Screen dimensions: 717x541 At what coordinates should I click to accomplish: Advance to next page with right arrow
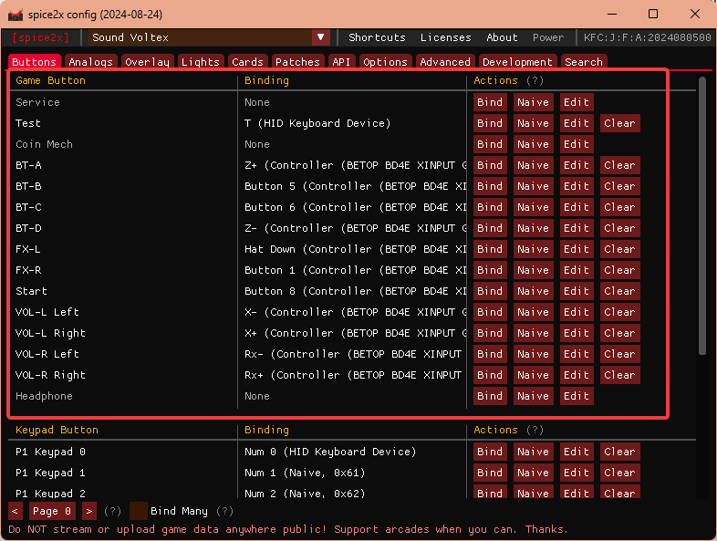tap(89, 511)
